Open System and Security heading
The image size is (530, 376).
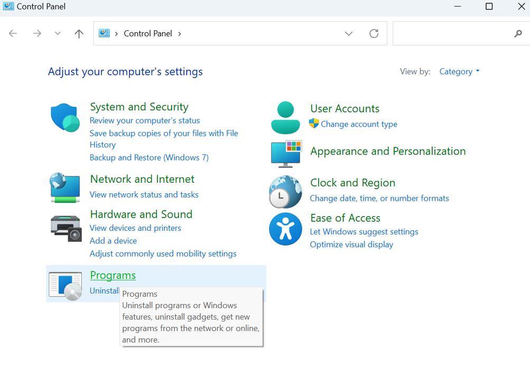(139, 107)
